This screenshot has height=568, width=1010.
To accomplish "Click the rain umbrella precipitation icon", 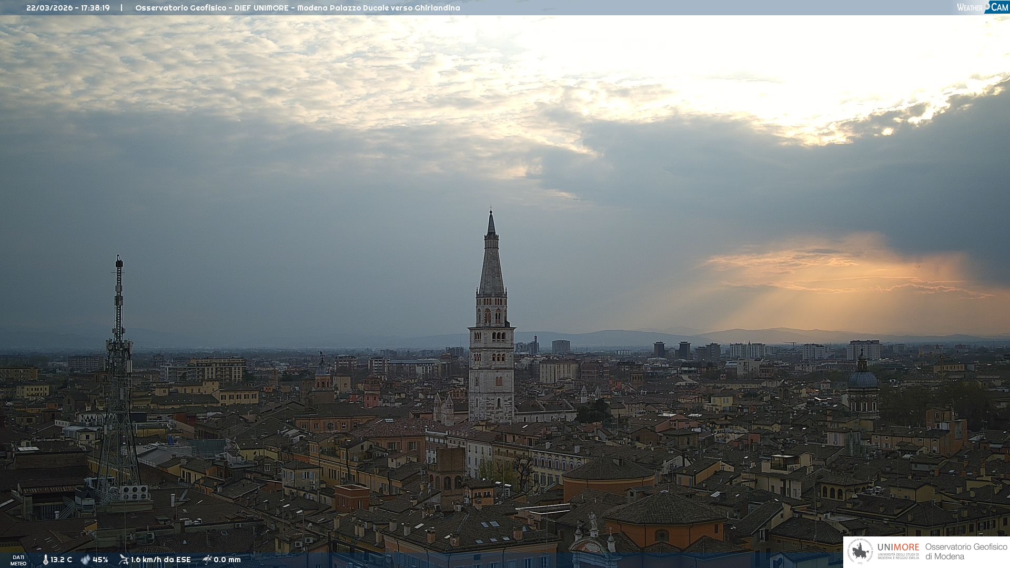I will pos(207,560).
